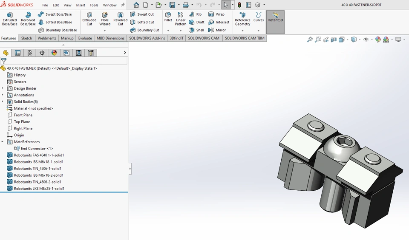Switch to the Sketch tab
Image resolution: width=409 pixels, height=240 pixels.
26,38
